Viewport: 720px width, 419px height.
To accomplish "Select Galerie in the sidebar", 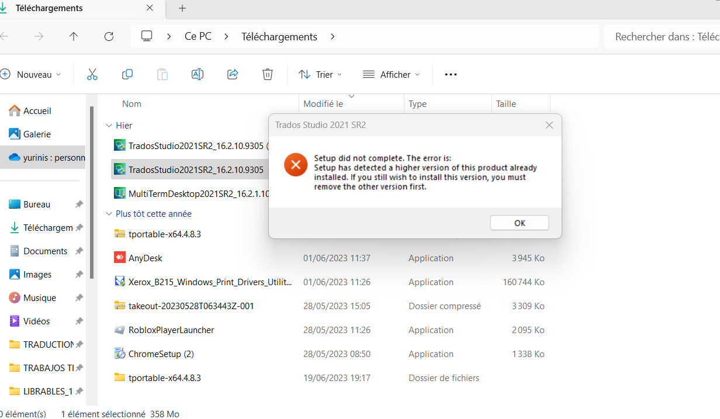I will (37, 134).
